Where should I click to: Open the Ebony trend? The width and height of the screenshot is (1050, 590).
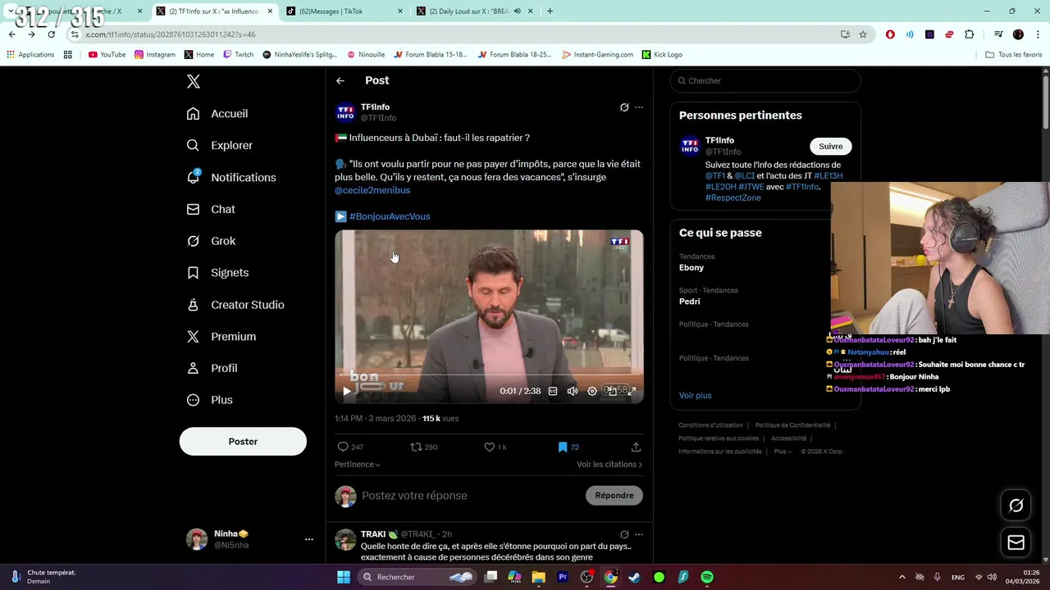pyautogui.click(x=692, y=268)
